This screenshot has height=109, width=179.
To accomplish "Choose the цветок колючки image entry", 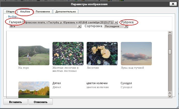I will (97, 83).
